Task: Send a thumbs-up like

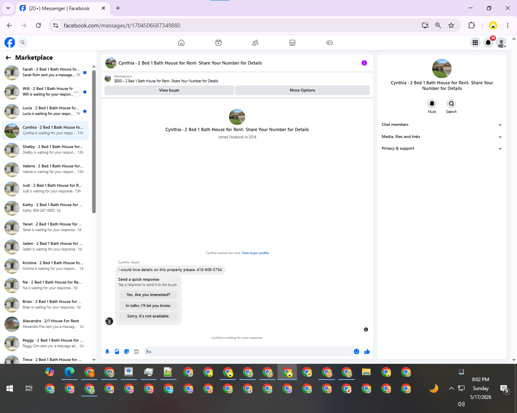Action: point(367,352)
